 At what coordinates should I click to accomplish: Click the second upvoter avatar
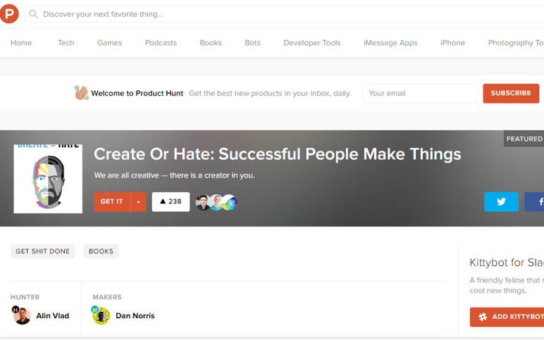point(216,203)
